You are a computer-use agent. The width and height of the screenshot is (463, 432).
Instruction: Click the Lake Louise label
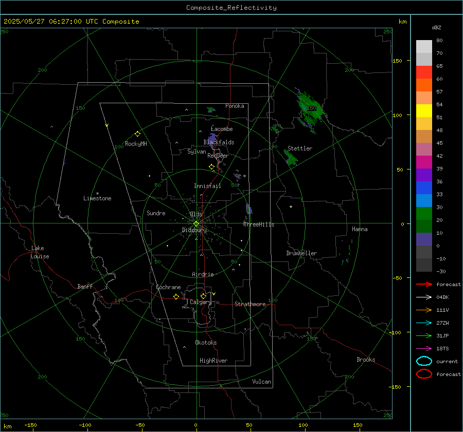coord(40,252)
